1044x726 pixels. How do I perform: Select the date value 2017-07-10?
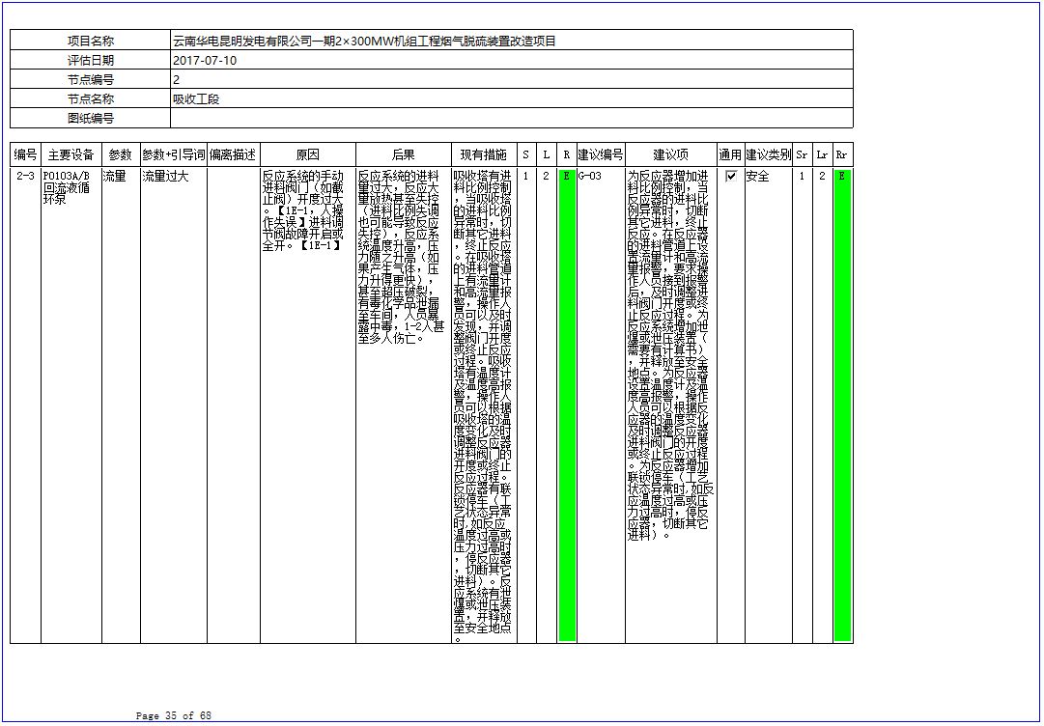(205, 60)
